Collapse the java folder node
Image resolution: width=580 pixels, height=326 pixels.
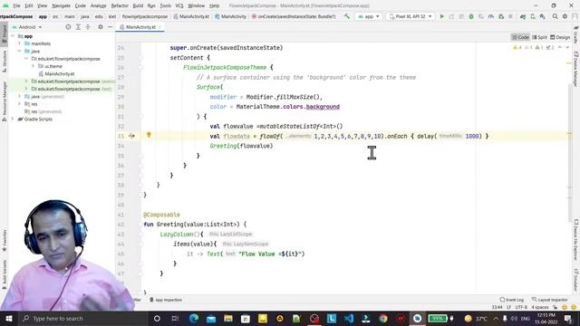pyautogui.click(x=19, y=51)
